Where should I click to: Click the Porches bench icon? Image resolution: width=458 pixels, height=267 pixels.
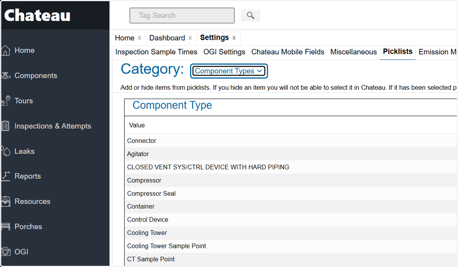click(5, 227)
